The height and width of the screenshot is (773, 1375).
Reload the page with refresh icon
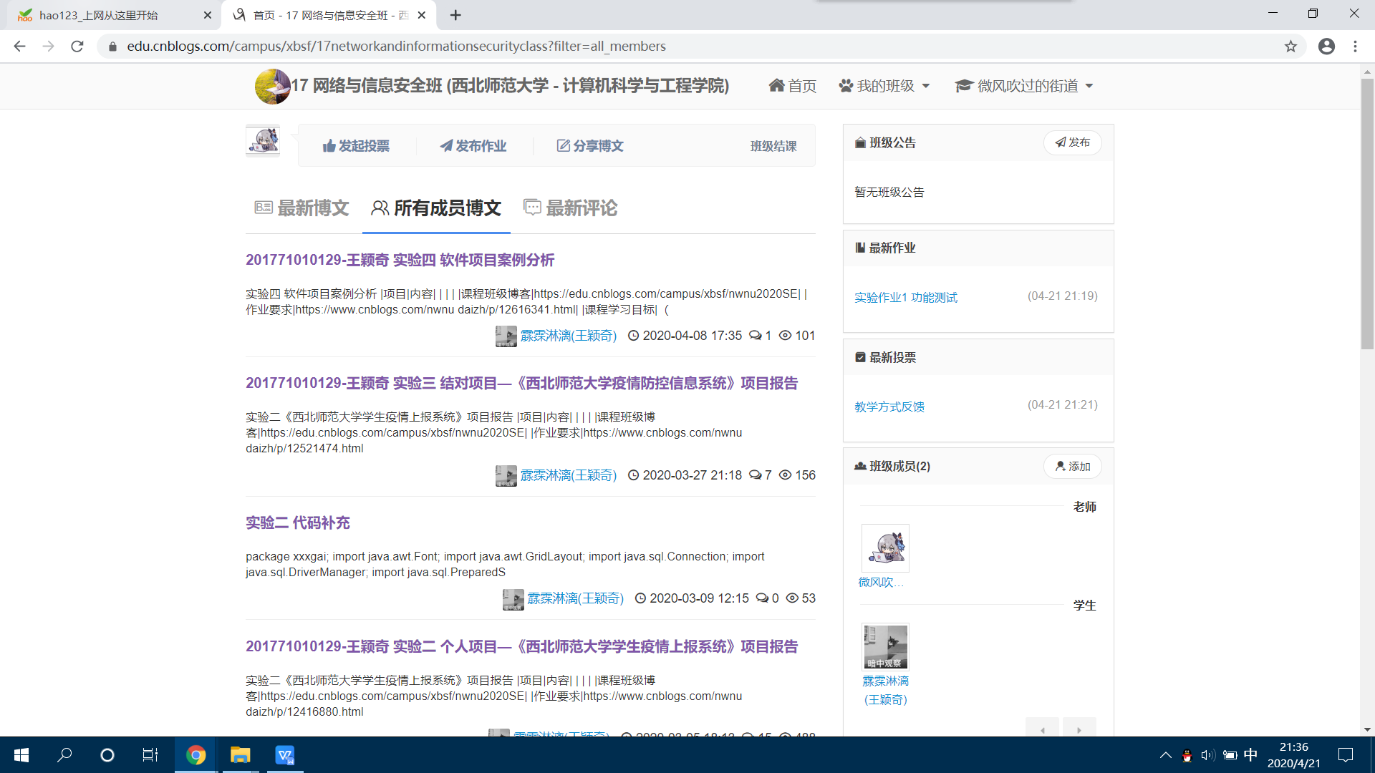pos(77,47)
